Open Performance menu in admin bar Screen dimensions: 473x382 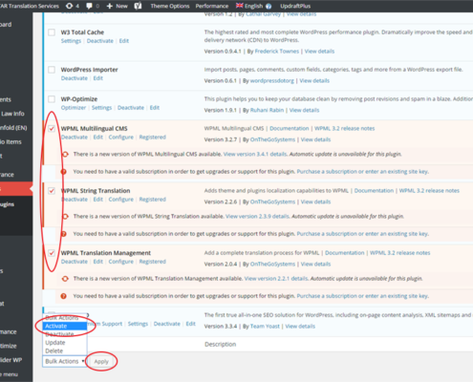212,6
